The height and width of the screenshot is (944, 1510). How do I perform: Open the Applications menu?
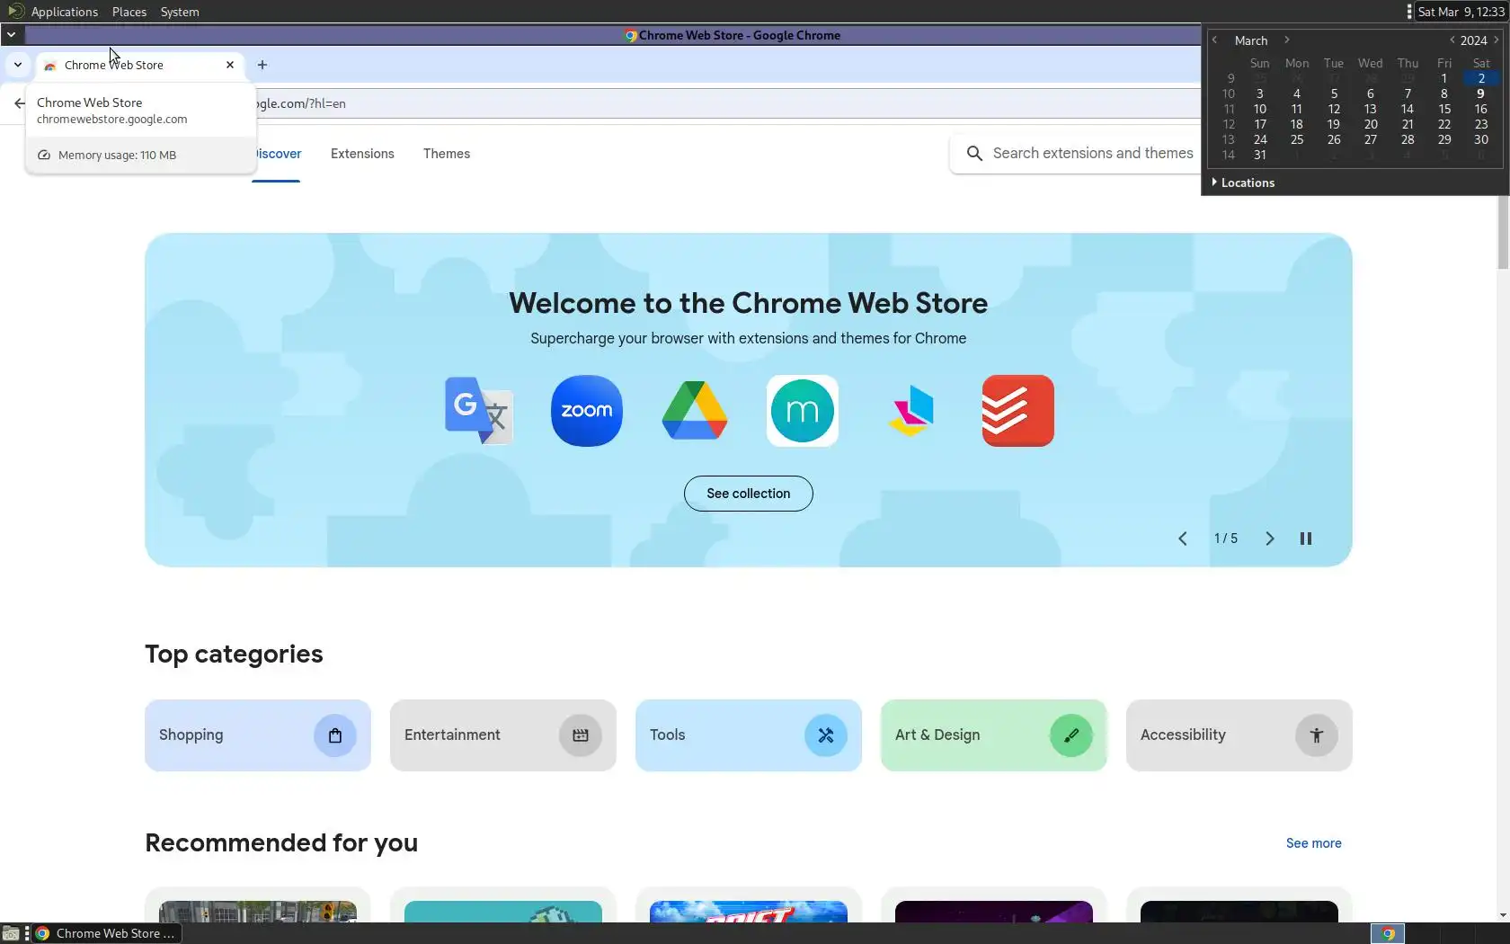[65, 12]
